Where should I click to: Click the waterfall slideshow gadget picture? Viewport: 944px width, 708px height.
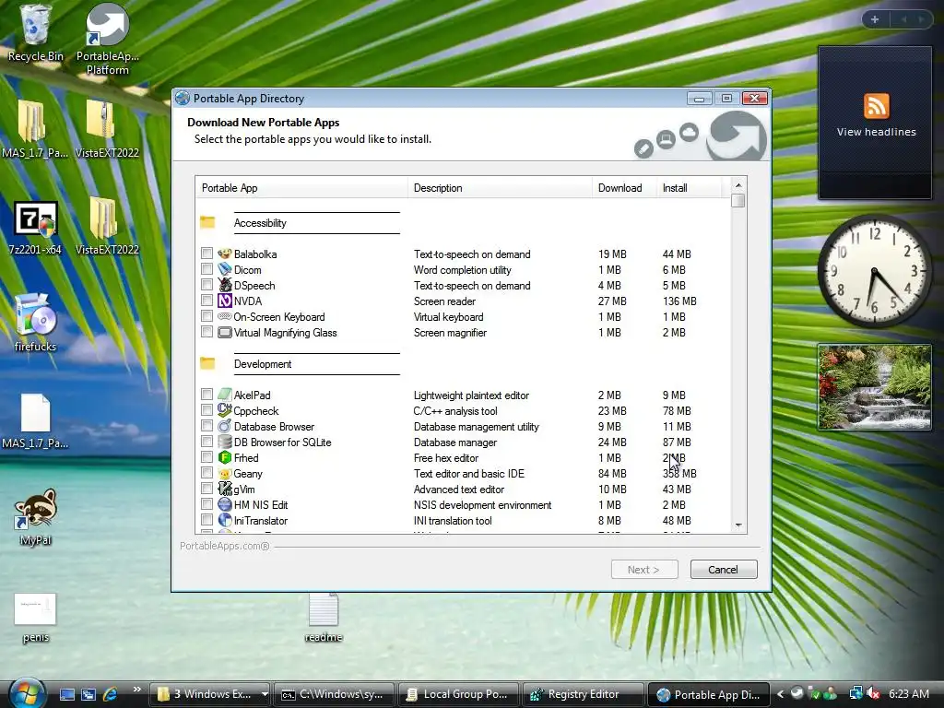click(874, 386)
